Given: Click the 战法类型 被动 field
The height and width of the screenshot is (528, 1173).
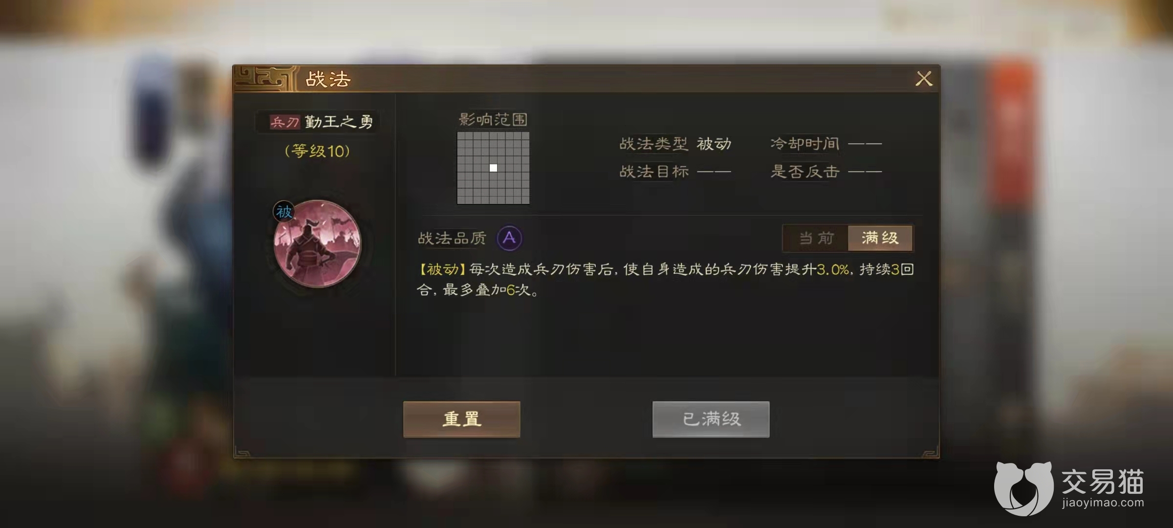Looking at the screenshot, I should click(x=675, y=144).
